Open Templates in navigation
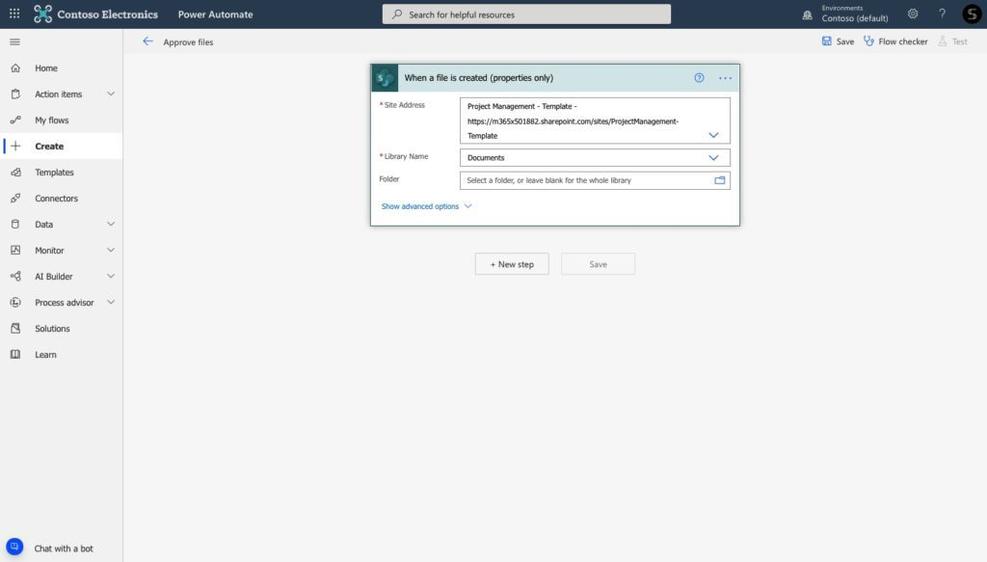987x562 pixels. (x=54, y=172)
